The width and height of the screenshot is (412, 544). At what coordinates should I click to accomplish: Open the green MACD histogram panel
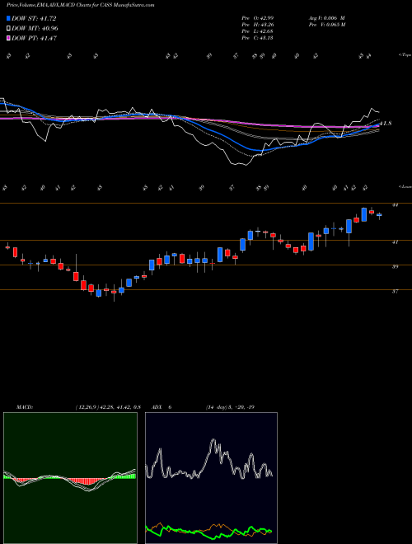70,478
